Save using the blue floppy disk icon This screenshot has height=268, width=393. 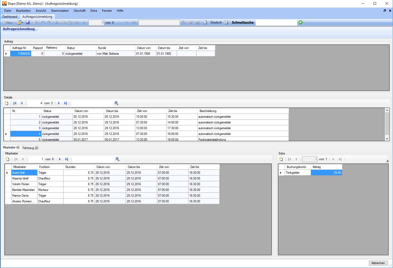coord(28,23)
